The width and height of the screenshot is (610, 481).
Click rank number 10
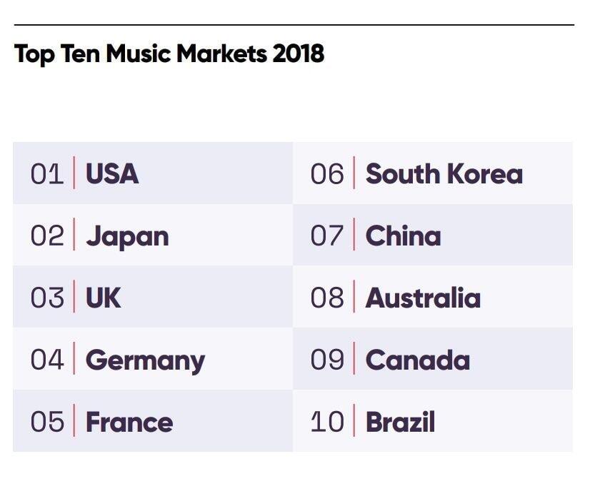327,422
